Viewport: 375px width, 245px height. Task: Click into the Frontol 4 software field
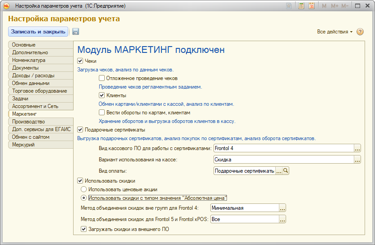[x=284, y=148]
